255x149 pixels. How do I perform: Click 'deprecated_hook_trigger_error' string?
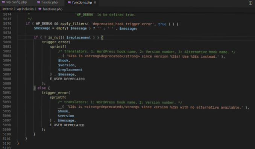123,24
